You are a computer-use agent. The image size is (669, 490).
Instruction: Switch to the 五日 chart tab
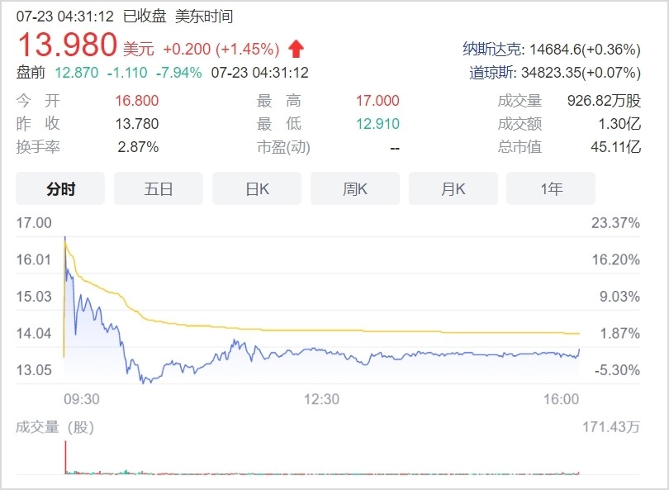point(159,189)
